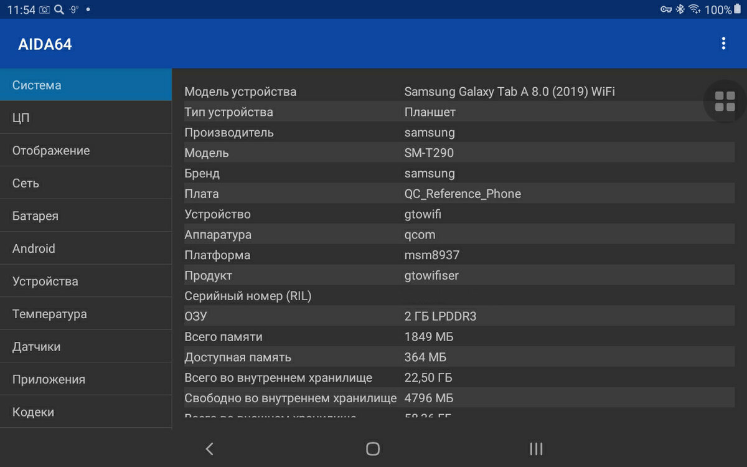Select the 2 ГБ LPDDR3 value

coord(440,316)
